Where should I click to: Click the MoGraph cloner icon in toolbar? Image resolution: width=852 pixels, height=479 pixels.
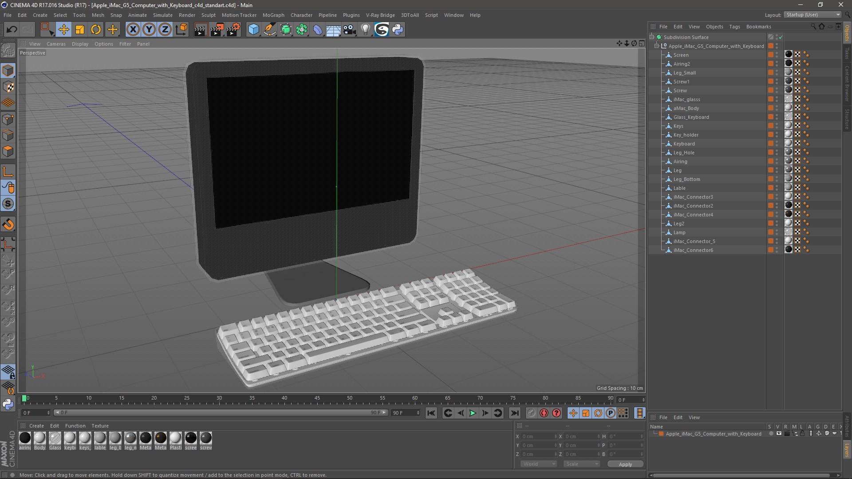pyautogui.click(x=302, y=30)
